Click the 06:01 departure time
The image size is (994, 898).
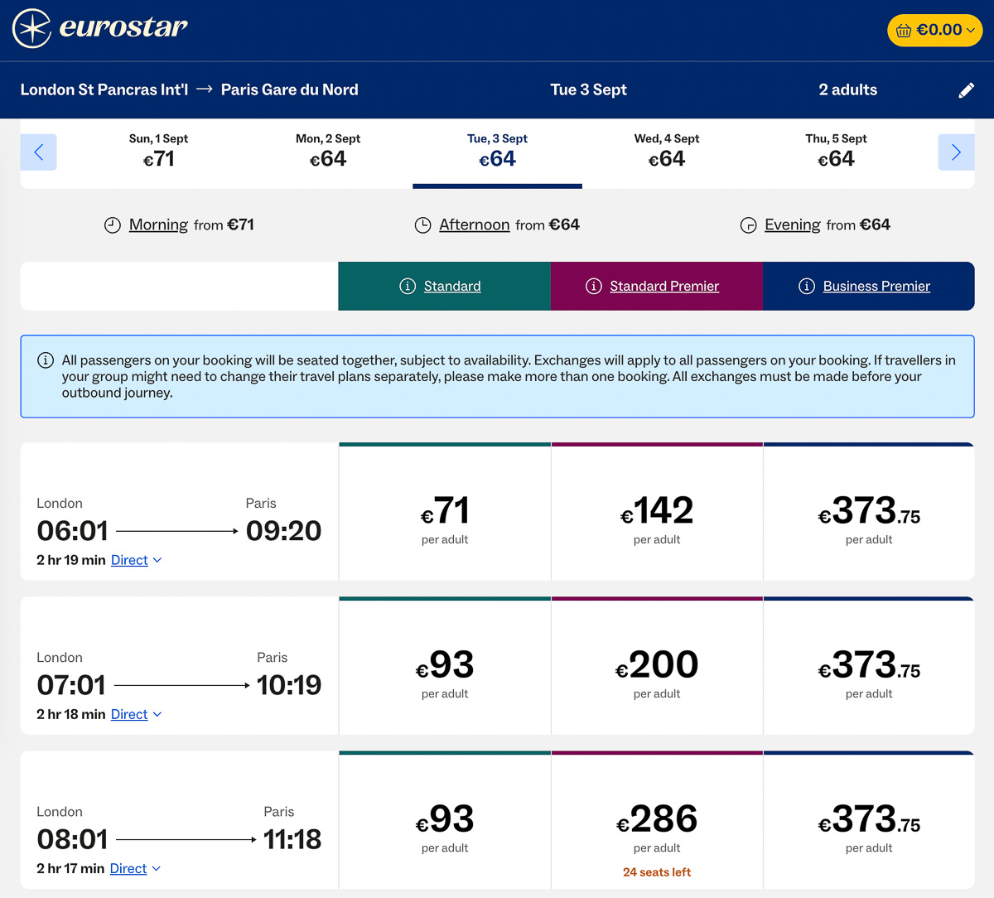pos(73,531)
